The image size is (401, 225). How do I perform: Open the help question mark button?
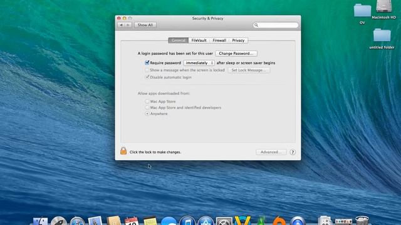coord(293,152)
